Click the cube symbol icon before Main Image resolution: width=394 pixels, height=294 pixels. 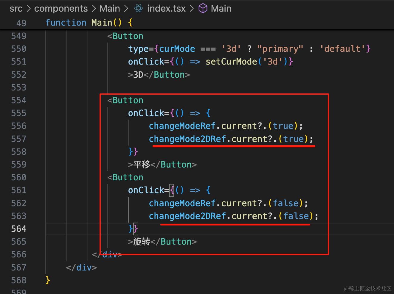pyautogui.click(x=203, y=8)
